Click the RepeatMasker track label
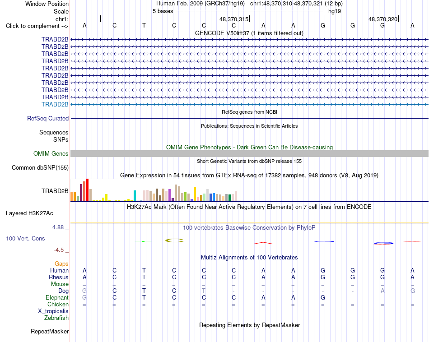429x342 pixels. click(50, 331)
